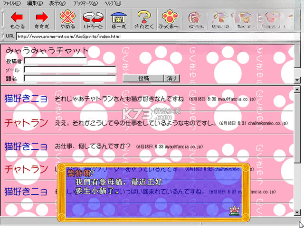Click the URL address field

(158, 36)
